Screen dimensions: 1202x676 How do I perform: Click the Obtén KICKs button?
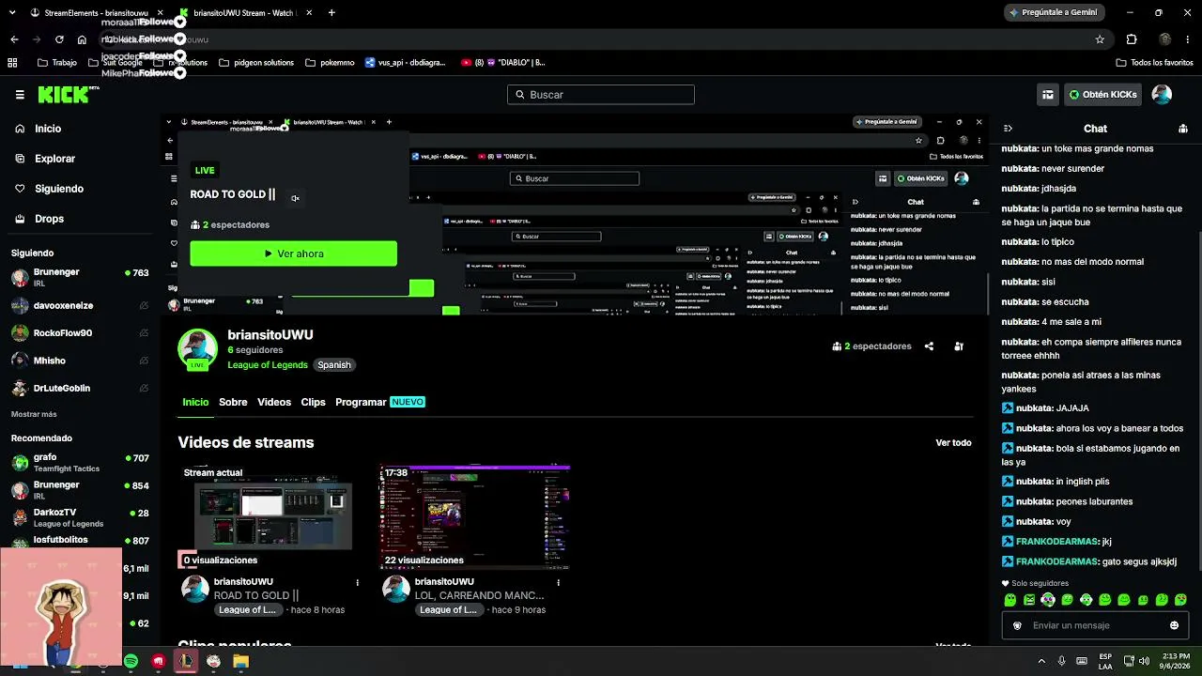(1102, 95)
